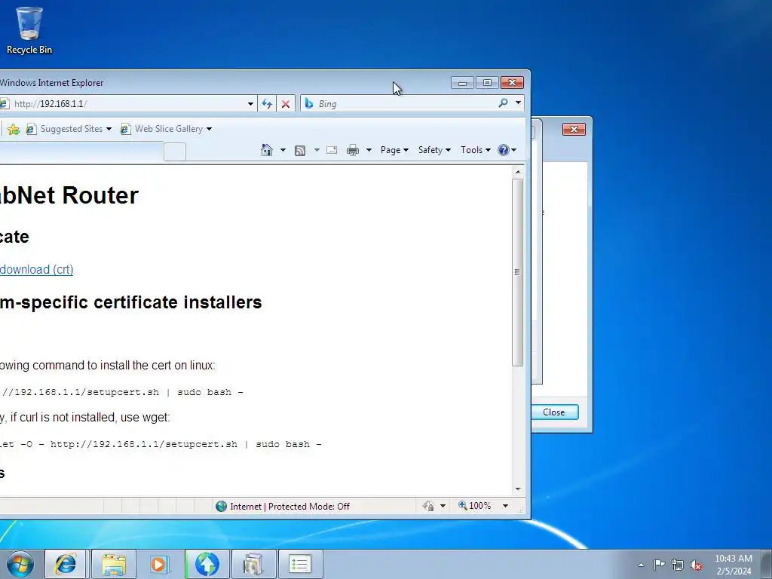Expand the address bar history dropdown
The image size is (772, 579).
250,104
